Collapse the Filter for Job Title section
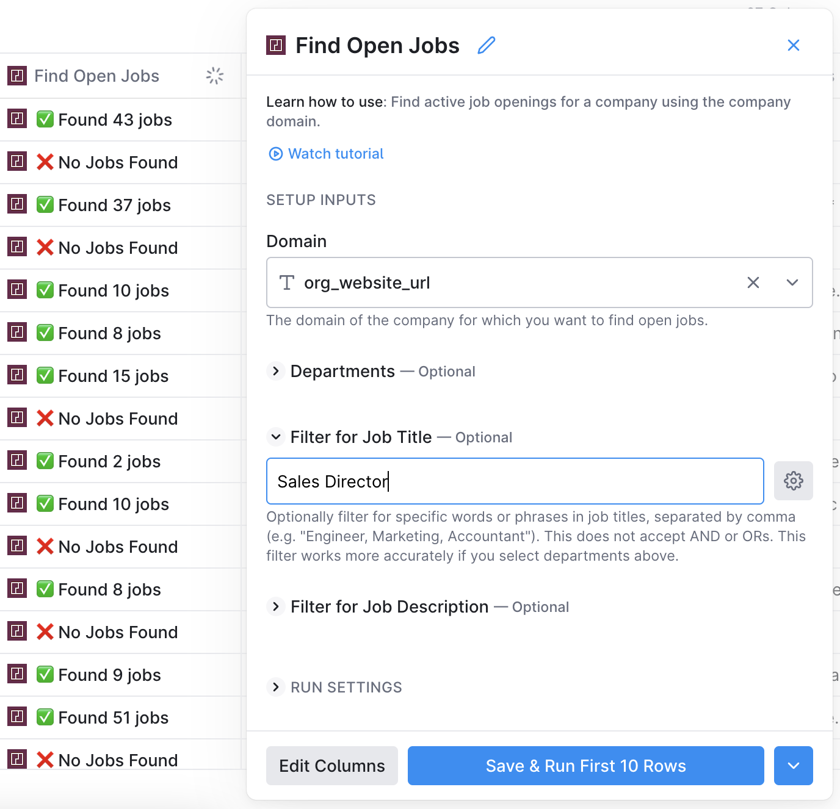This screenshot has width=840, height=809. [x=276, y=437]
